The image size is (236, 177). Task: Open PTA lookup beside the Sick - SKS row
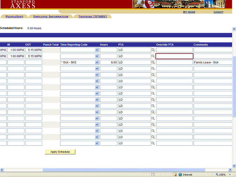[153, 62]
